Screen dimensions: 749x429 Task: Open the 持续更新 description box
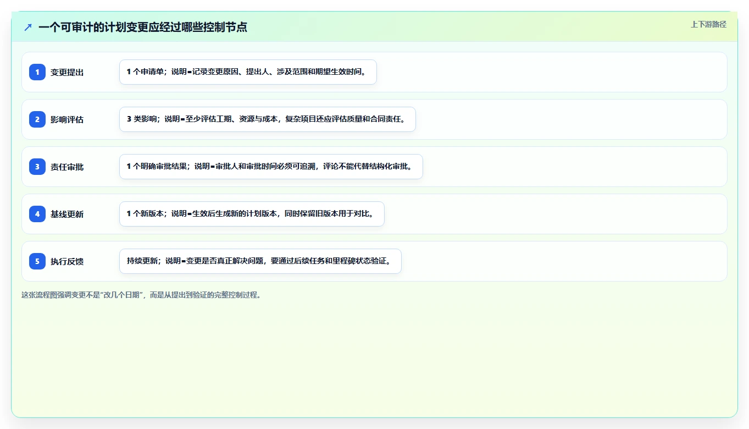(260, 261)
